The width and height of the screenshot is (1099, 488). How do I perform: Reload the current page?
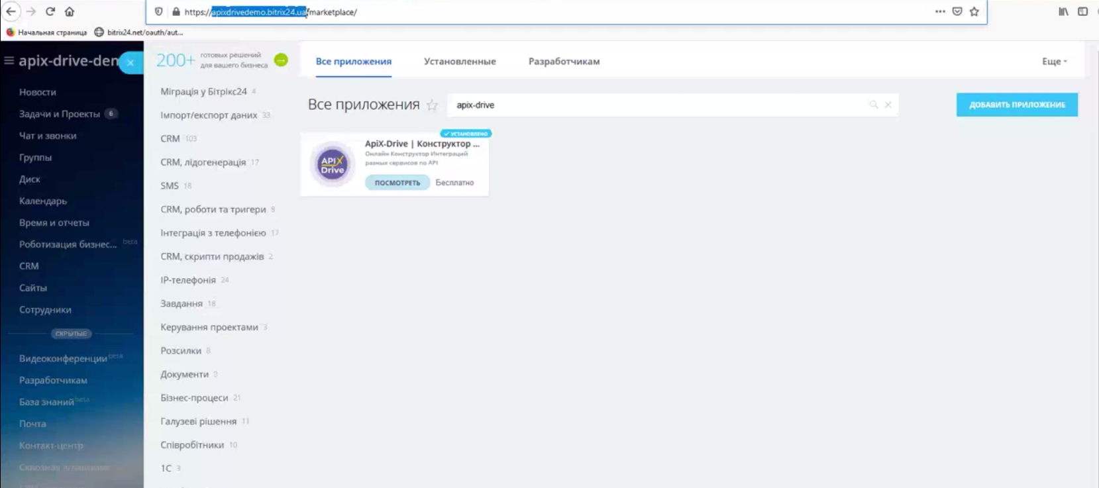tap(50, 11)
